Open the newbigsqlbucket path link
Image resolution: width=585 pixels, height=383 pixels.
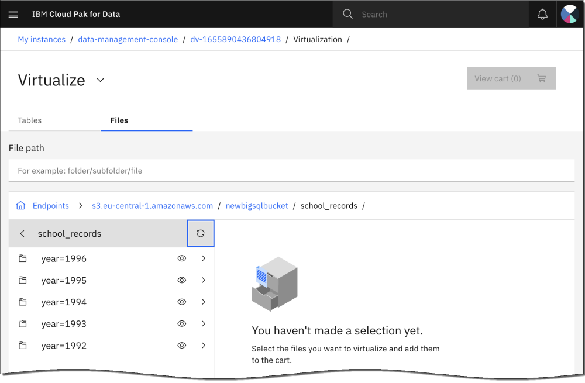coord(257,205)
